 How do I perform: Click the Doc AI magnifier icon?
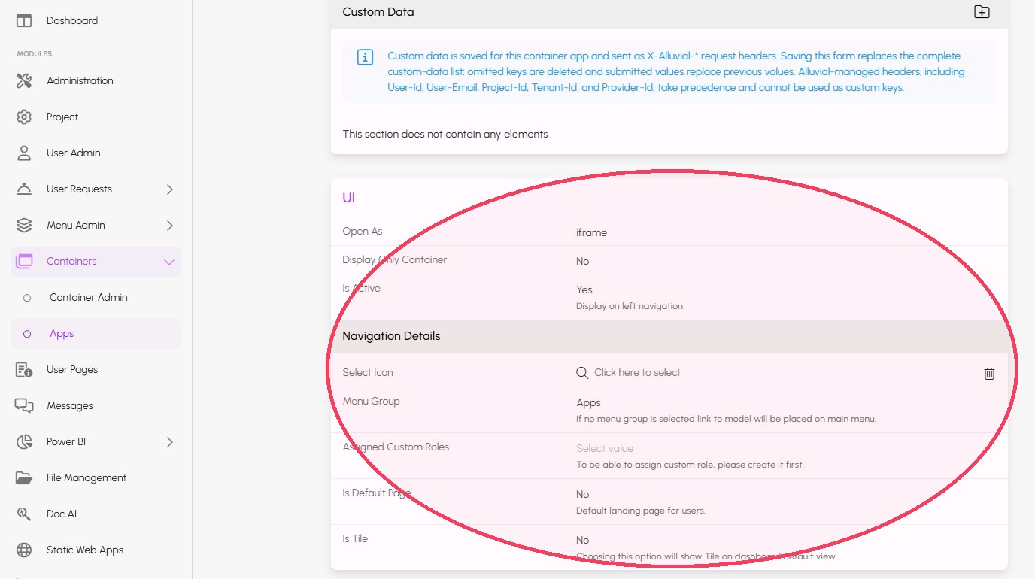point(24,514)
